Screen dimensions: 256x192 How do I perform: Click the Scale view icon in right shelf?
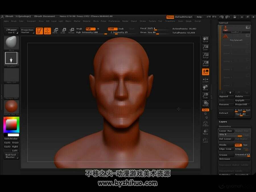205,96
